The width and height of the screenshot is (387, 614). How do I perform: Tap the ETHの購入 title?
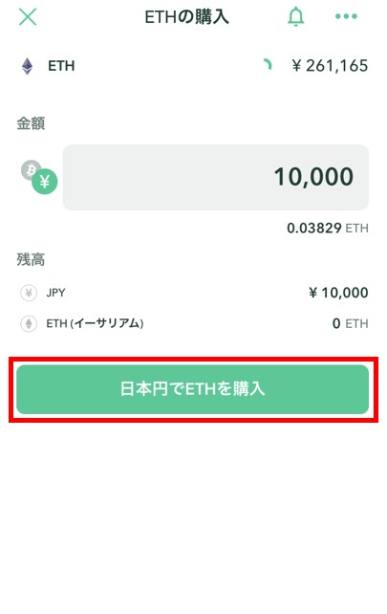pos(186,17)
